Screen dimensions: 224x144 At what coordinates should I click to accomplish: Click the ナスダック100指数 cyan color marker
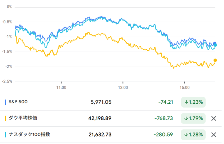pyautogui.click(x=5, y=135)
